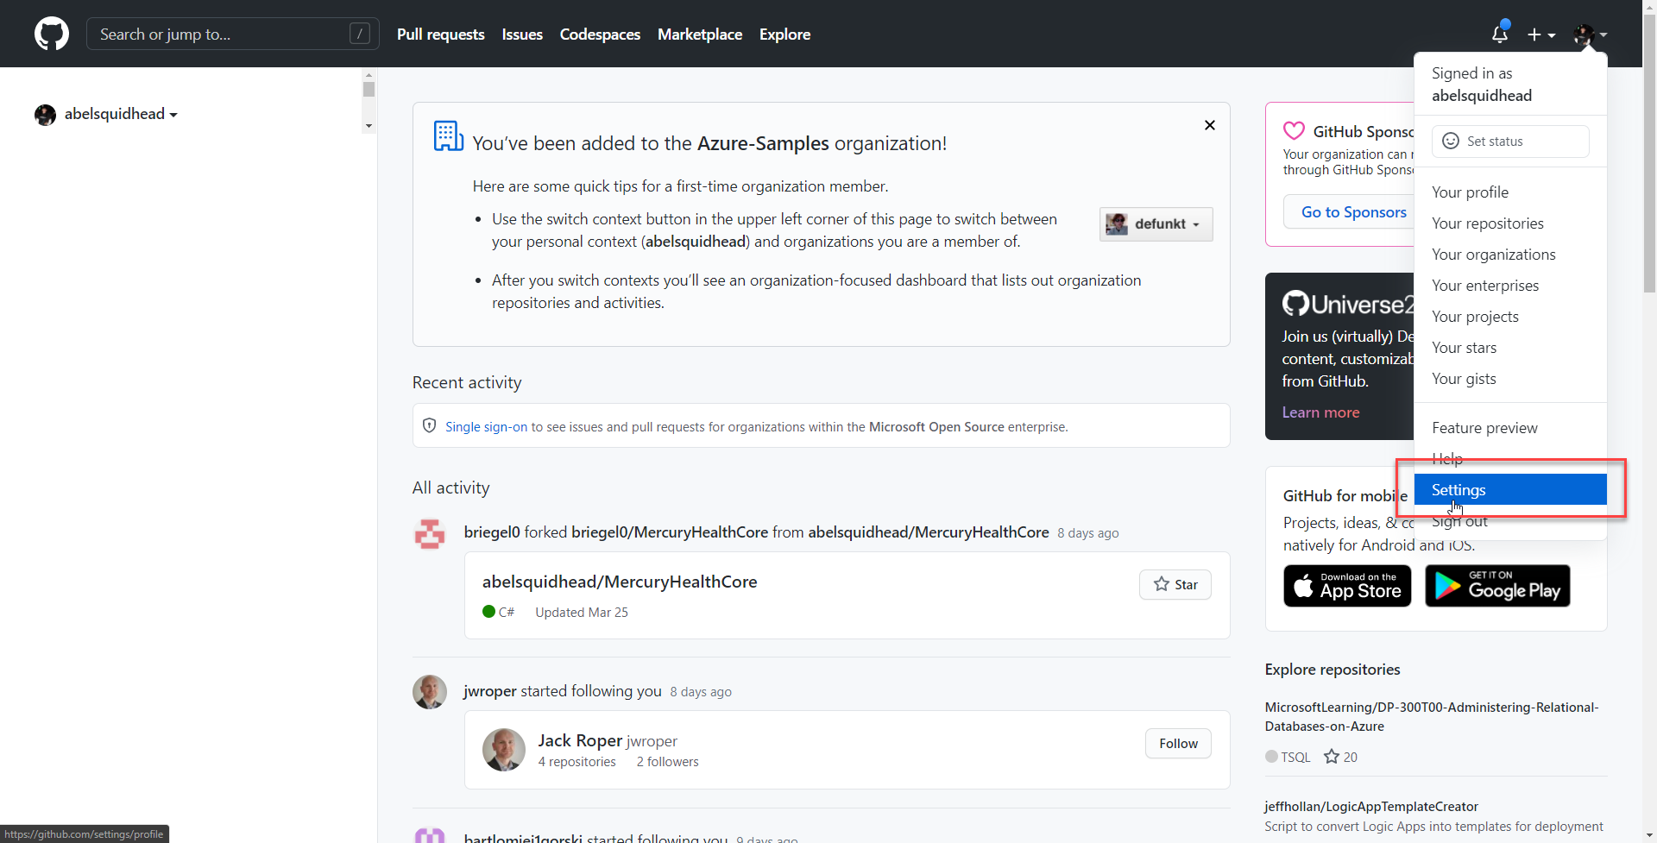Open the plus create-new dropdown
The image size is (1657, 843).
tap(1540, 35)
